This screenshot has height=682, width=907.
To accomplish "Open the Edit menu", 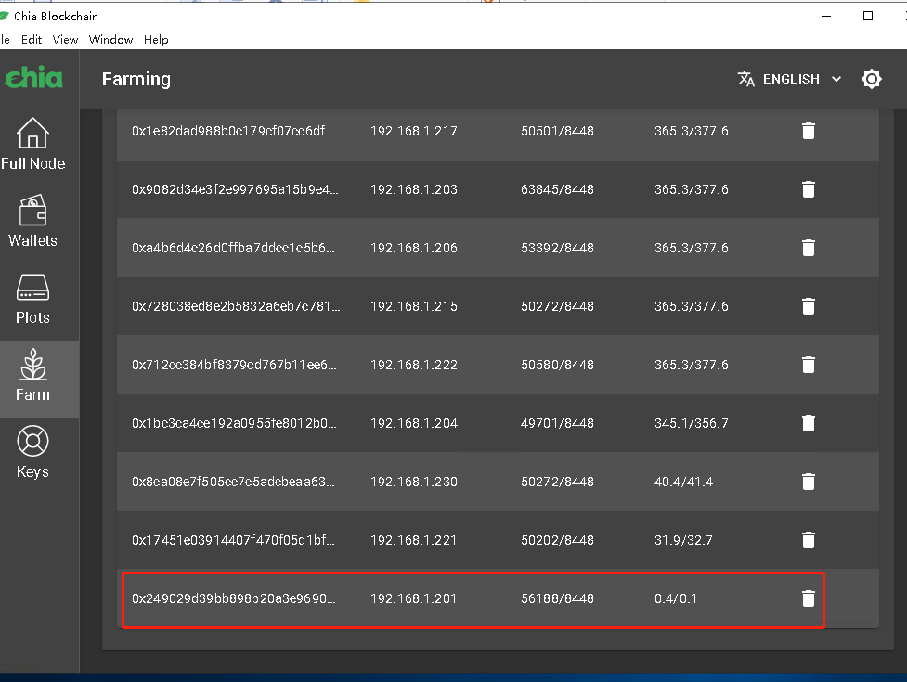I will click(32, 39).
